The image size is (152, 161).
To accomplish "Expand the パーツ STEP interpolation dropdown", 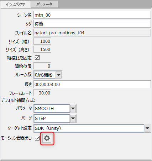I will tap(73, 118).
